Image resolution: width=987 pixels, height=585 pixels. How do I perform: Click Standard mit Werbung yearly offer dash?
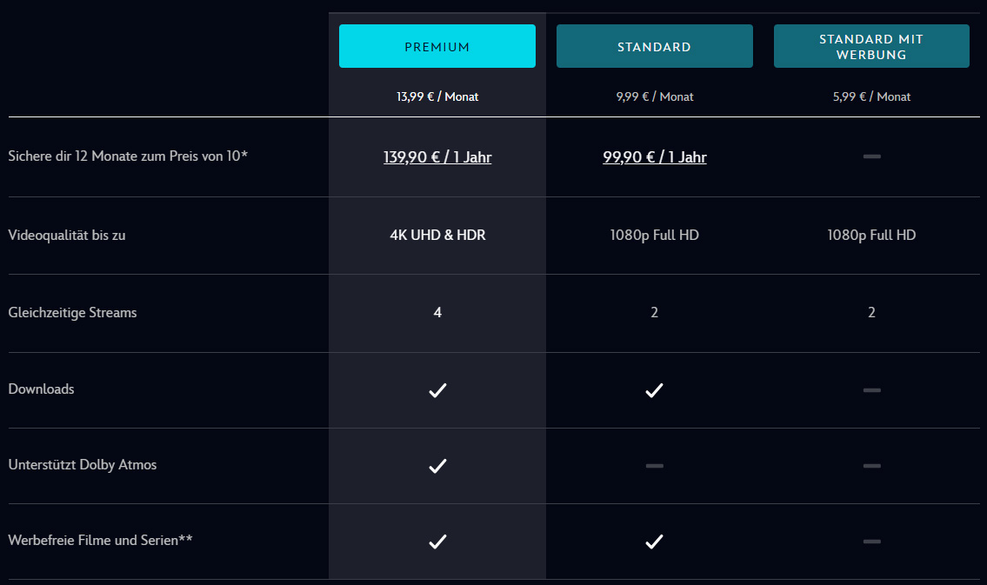pos(871,156)
